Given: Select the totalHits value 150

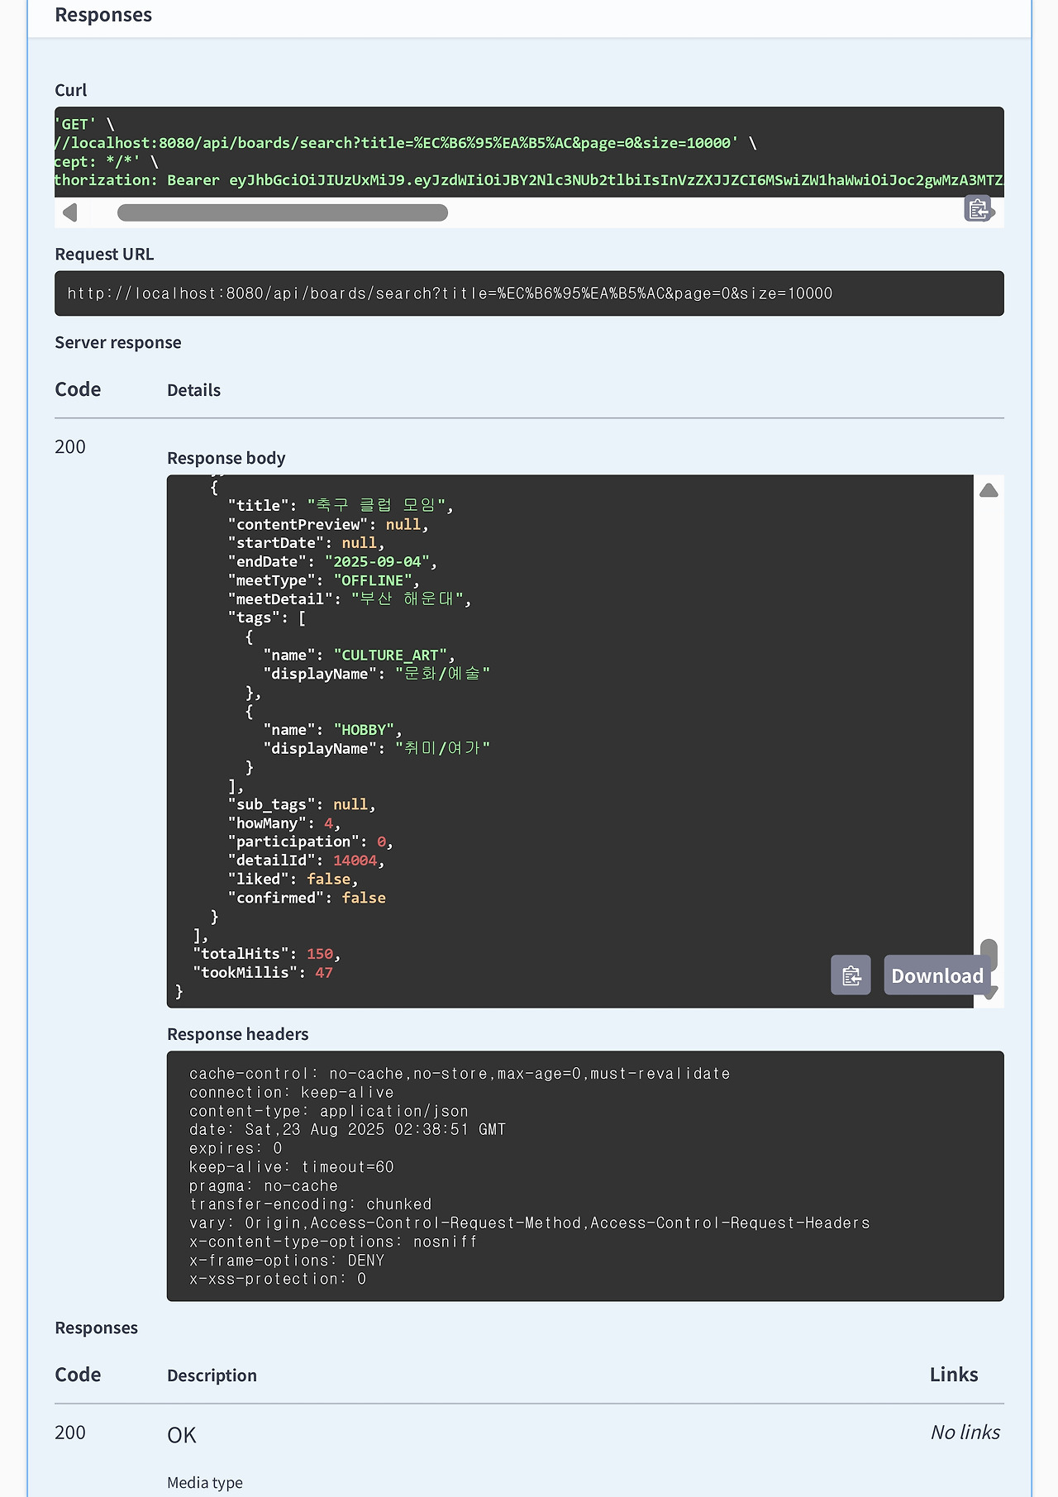Looking at the screenshot, I should point(319,954).
